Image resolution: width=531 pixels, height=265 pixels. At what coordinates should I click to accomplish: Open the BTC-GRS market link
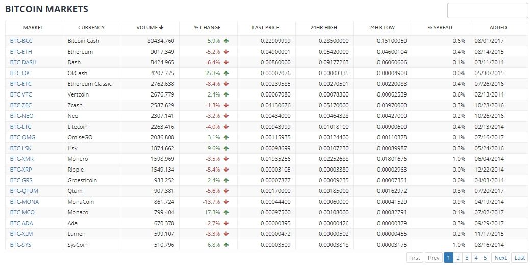point(21,181)
